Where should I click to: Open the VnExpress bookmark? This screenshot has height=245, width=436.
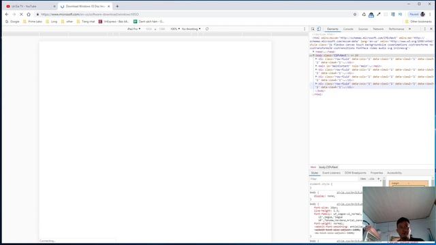click(x=114, y=21)
